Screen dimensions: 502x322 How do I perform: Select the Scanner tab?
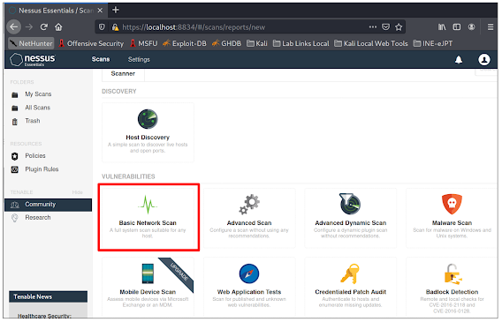(x=123, y=74)
